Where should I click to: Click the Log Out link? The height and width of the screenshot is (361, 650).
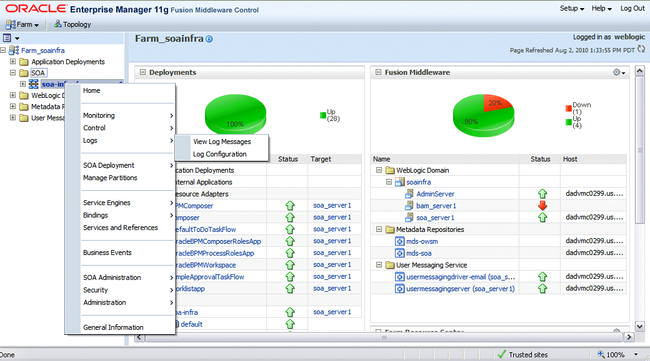tap(632, 8)
